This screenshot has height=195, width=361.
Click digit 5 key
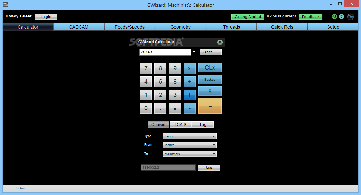(x=160, y=82)
